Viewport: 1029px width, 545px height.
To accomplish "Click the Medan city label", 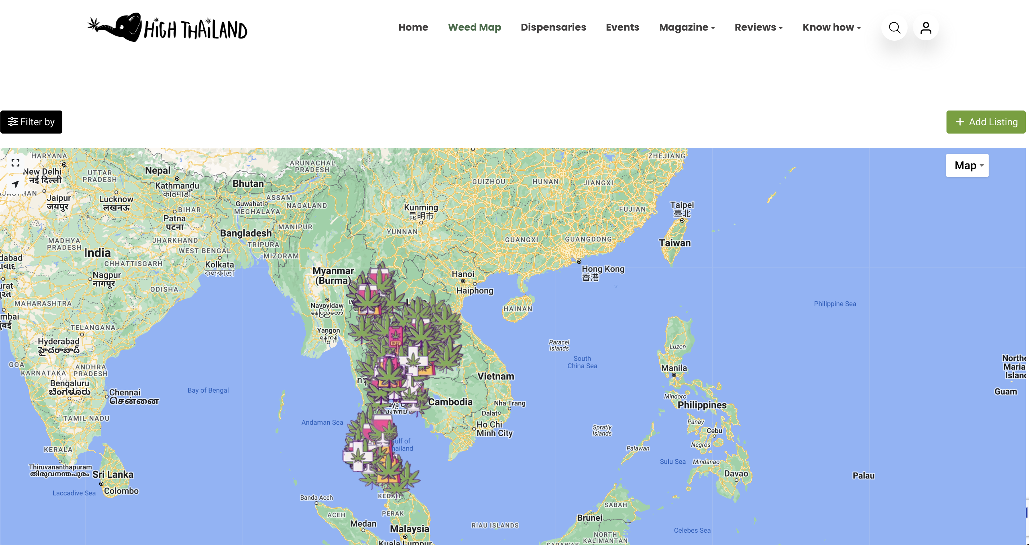I will pyautogui.click(x=363, y=523).
